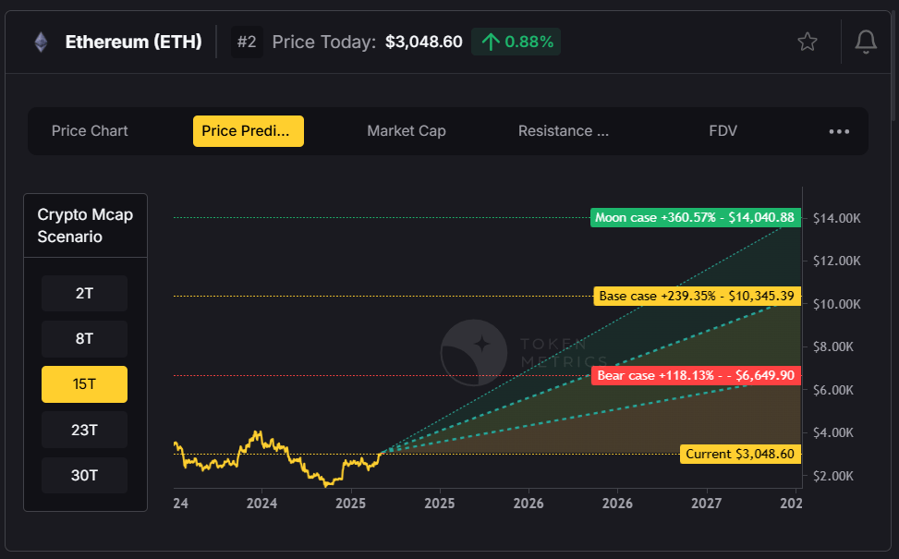The image size is (899, 559).
Task: Click the Bear case price label
Action: coord(696,376)
